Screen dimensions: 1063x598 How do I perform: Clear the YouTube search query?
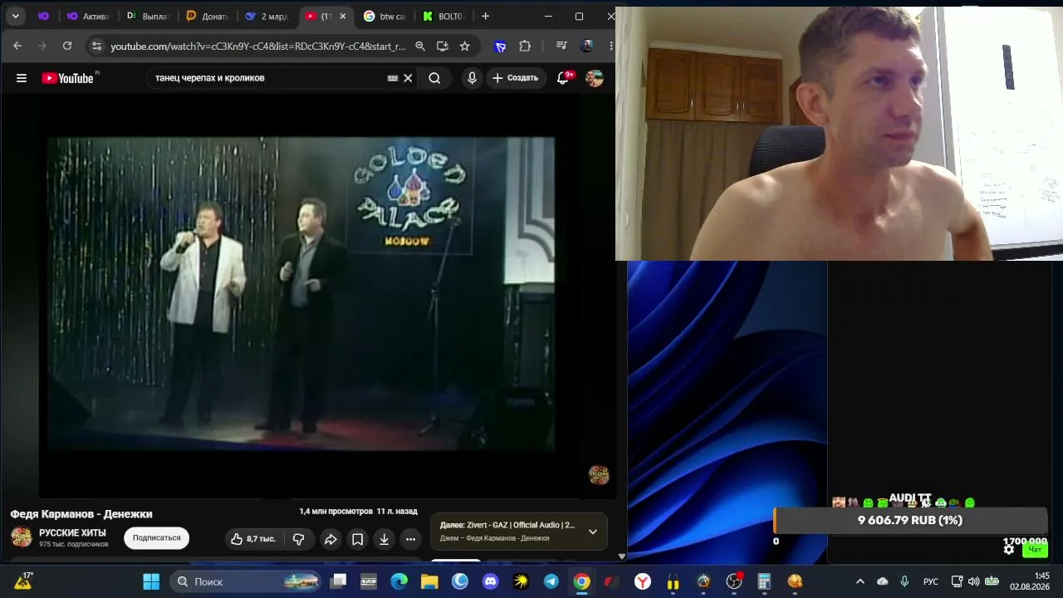pos(408,78)
